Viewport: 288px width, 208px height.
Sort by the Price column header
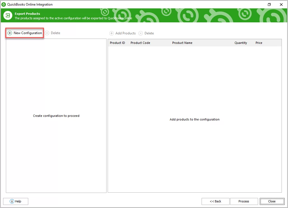click(x=259, y=42)
